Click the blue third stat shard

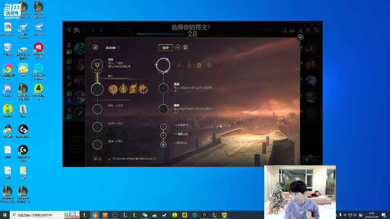163,145
